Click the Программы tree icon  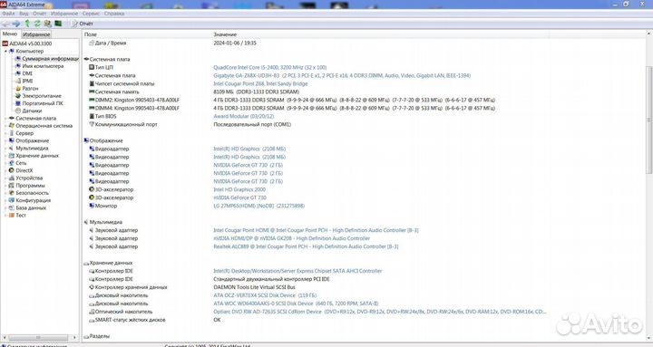pyautogui.click(x=12, y=186)
